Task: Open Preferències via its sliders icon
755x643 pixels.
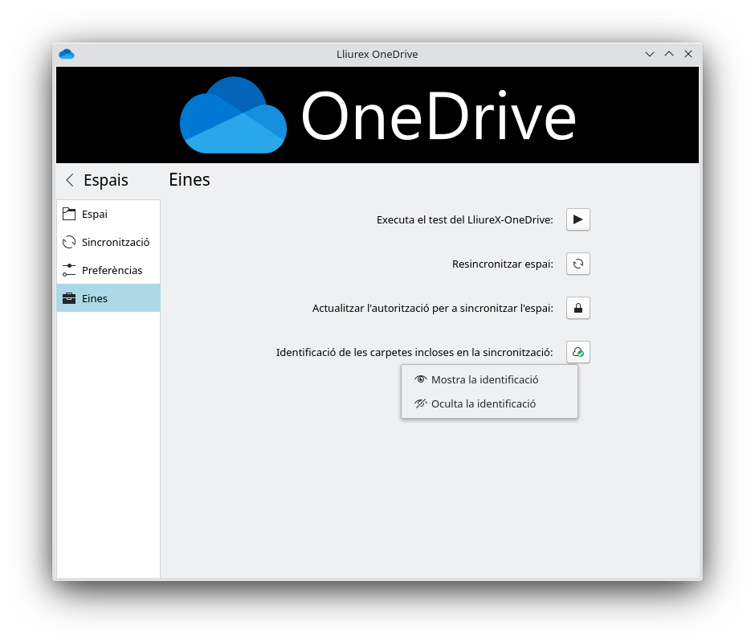Action: click(x=69, y=270)
